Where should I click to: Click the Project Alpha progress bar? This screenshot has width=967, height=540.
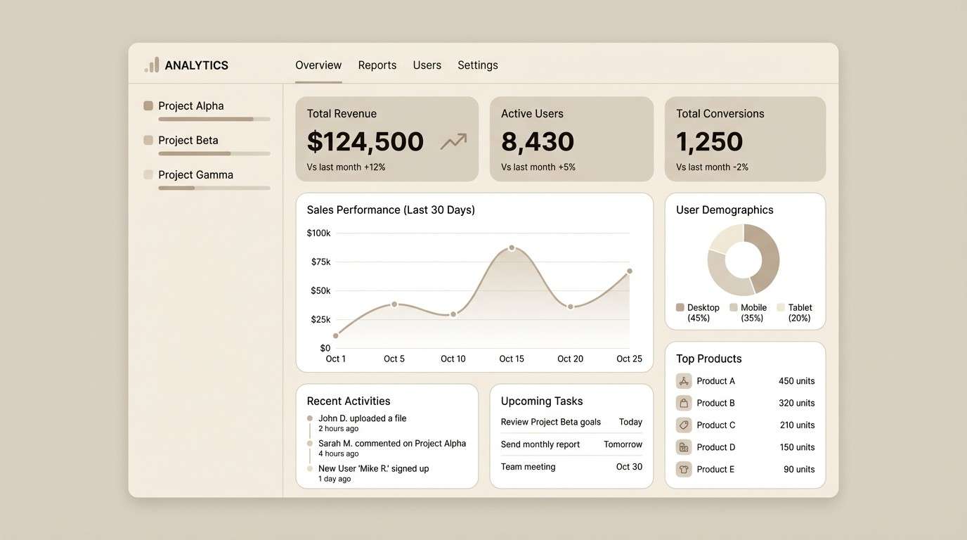click(x=214, y=120)
